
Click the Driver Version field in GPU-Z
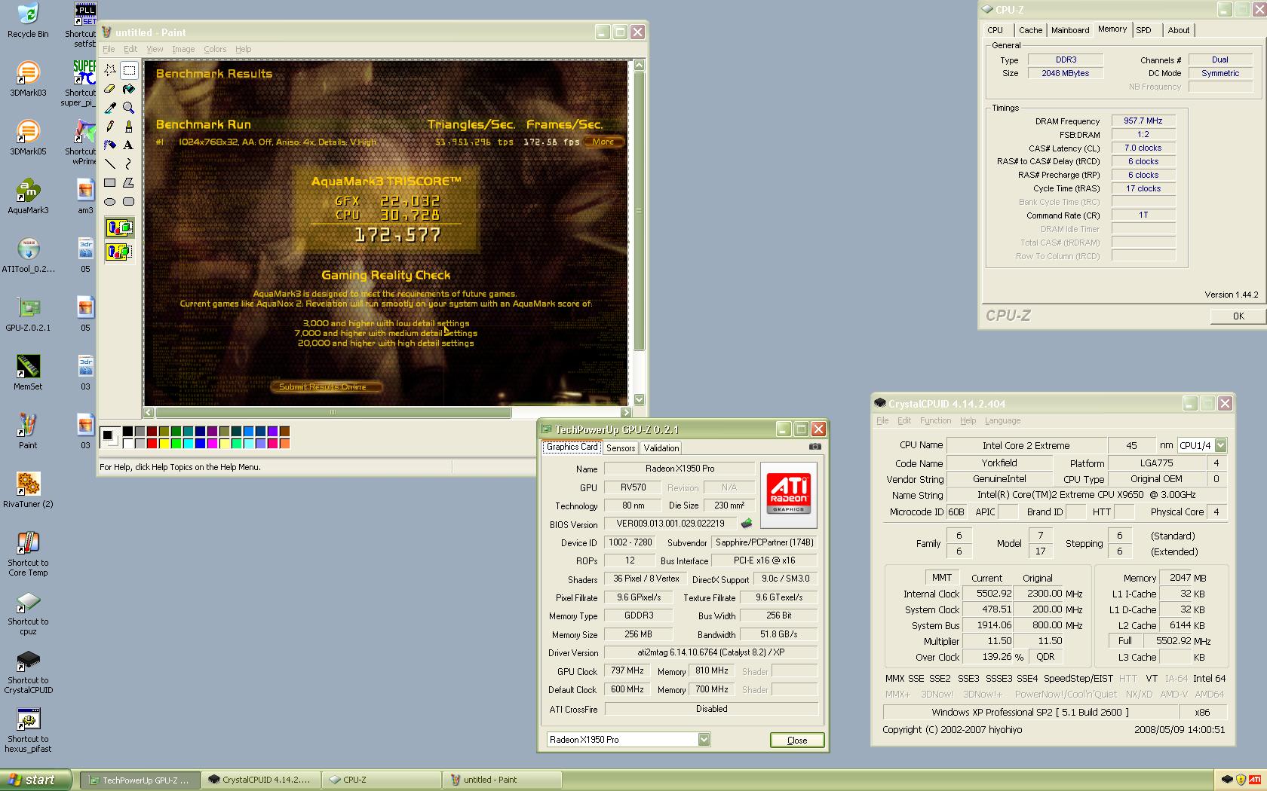pos(711,652)
